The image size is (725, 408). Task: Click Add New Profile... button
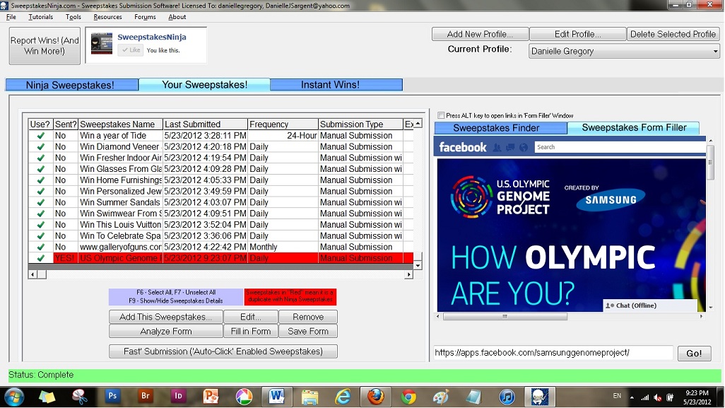click(x=480, y=34)
